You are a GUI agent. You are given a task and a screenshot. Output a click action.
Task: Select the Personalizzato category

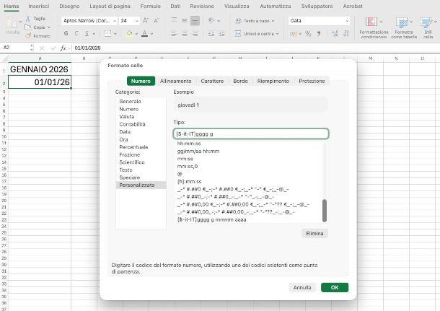141,185
